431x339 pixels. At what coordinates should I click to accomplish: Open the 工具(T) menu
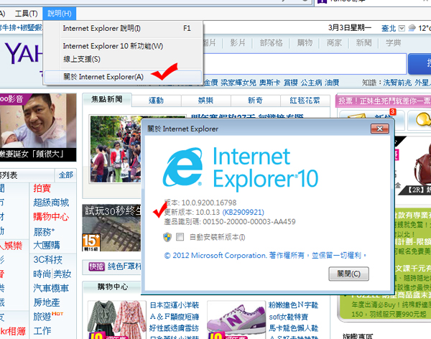pos(27,14)
